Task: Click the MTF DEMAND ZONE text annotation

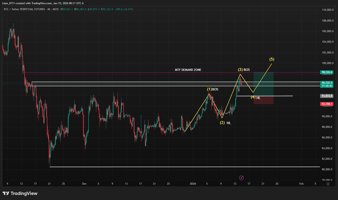Action: 188,70
